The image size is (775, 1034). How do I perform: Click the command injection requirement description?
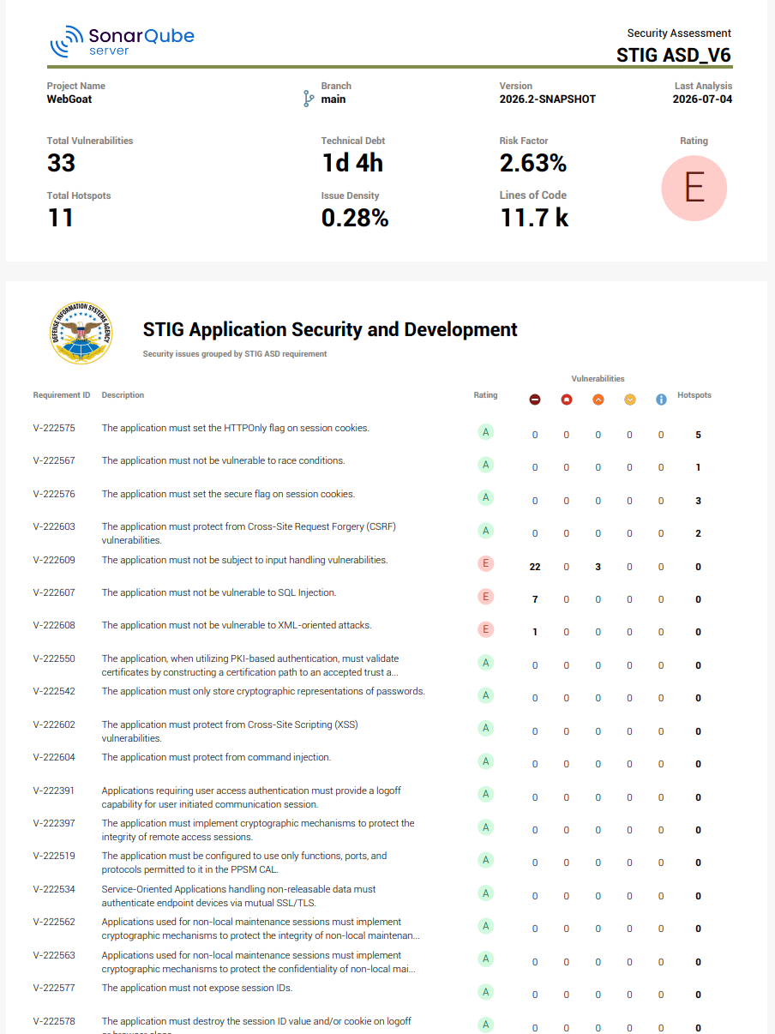click(216, 757)
